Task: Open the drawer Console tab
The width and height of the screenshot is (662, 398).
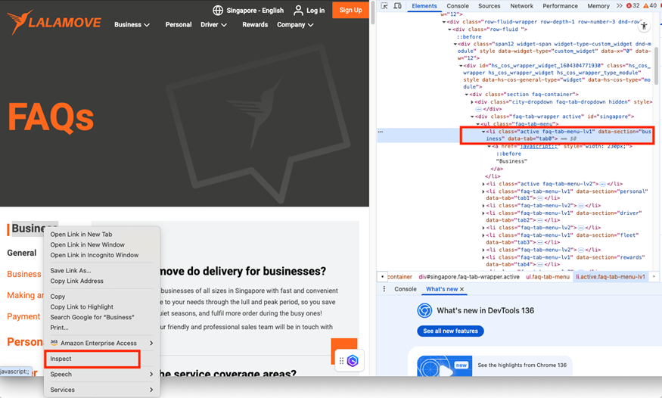Action: tap(406, 289)
